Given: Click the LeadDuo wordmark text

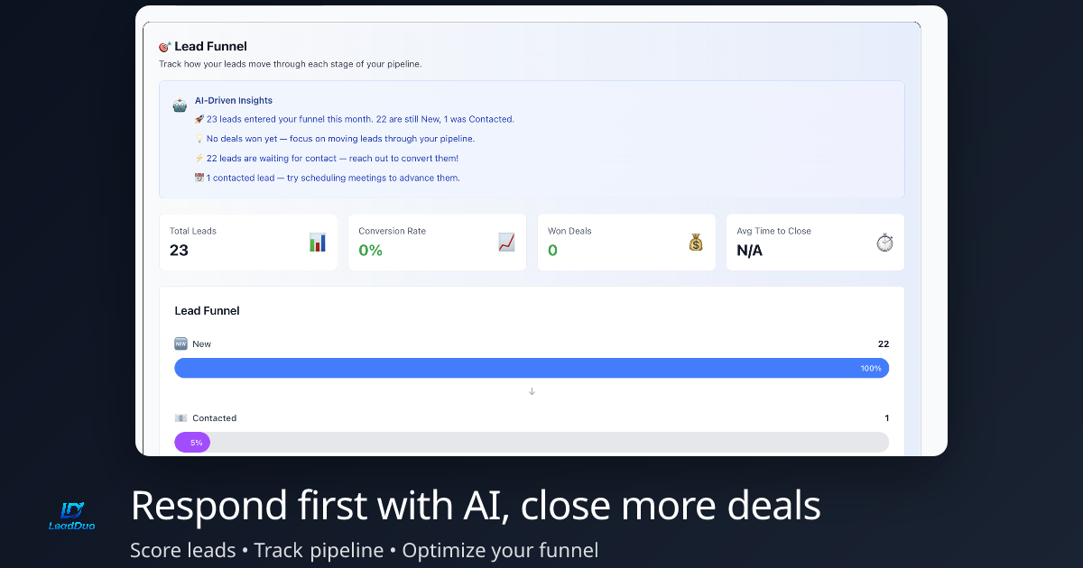Looking at the screenshot, I should pyautogui.click(x=70, y=525).
